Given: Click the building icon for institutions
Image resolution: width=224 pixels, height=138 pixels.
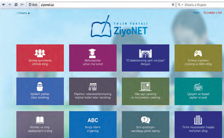Looking at the screenshot, I should pyautogui.click(x=198, y=120).
